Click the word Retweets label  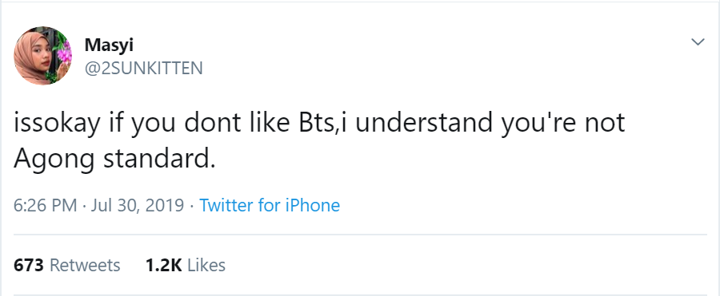click(x=85, y=265)
